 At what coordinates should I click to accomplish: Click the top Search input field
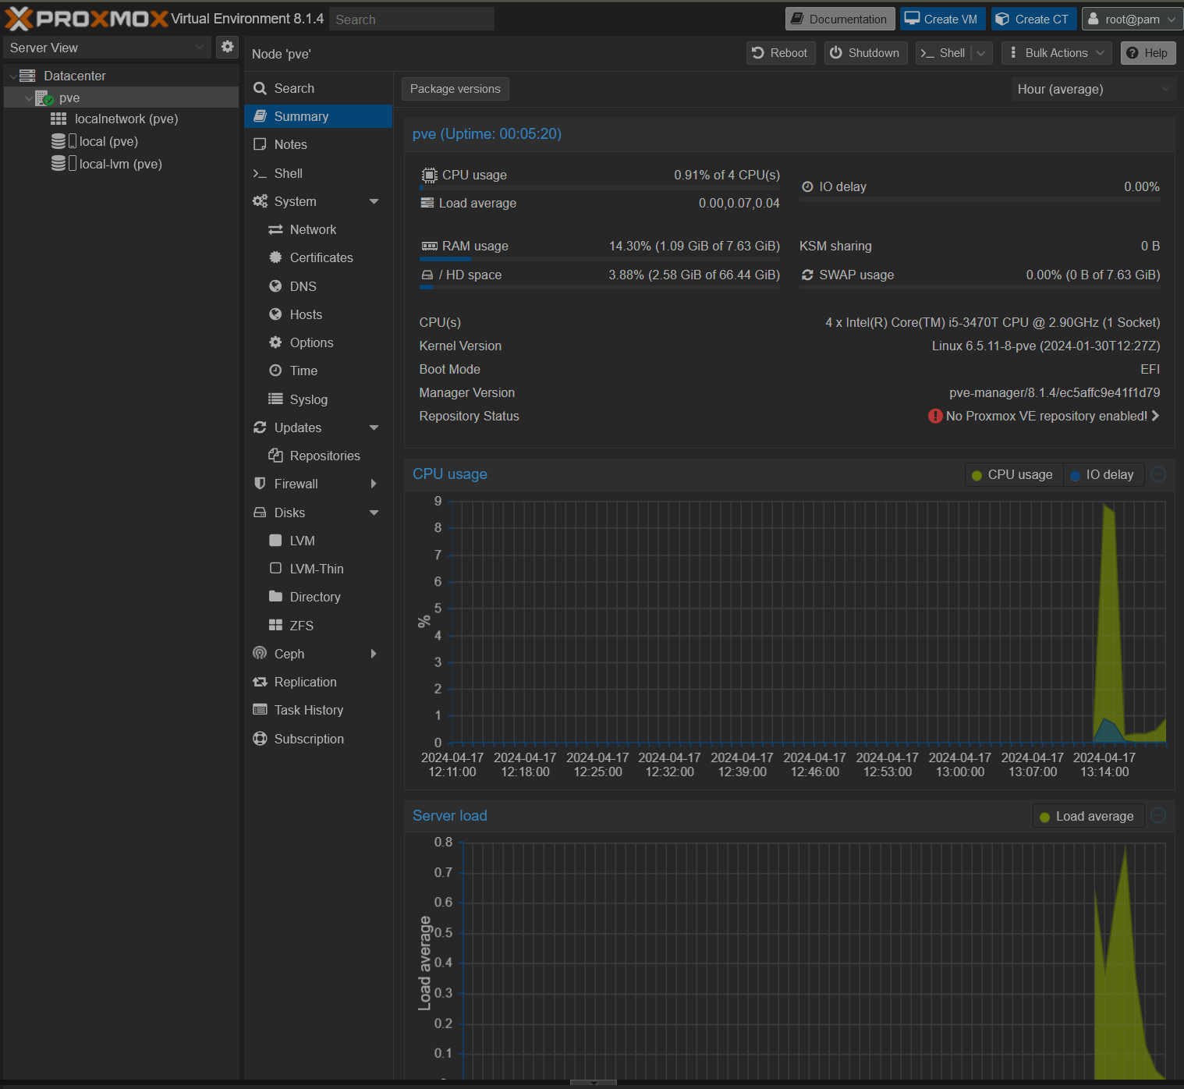click(x=412, y=19)
